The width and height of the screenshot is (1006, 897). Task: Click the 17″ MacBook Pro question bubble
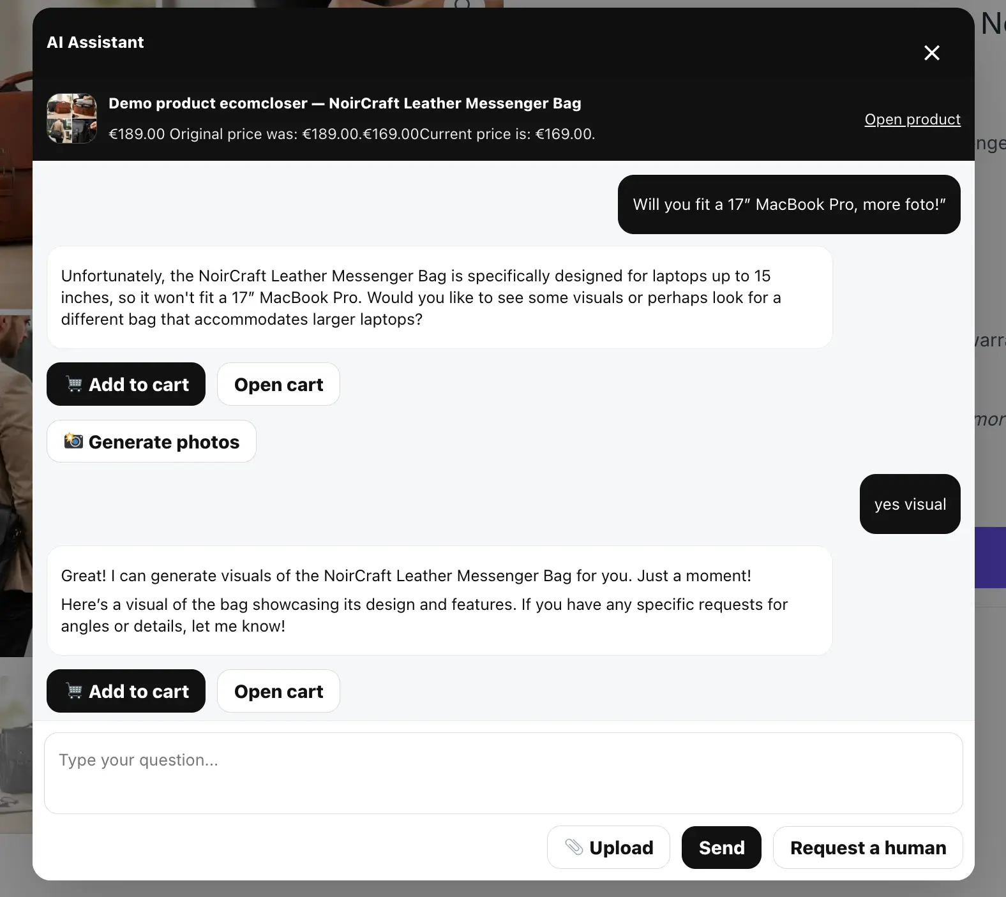pos(788,205)
